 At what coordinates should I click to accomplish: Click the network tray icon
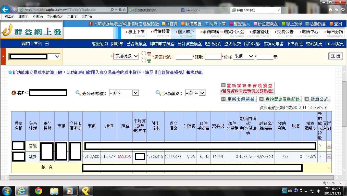[312, 191]
